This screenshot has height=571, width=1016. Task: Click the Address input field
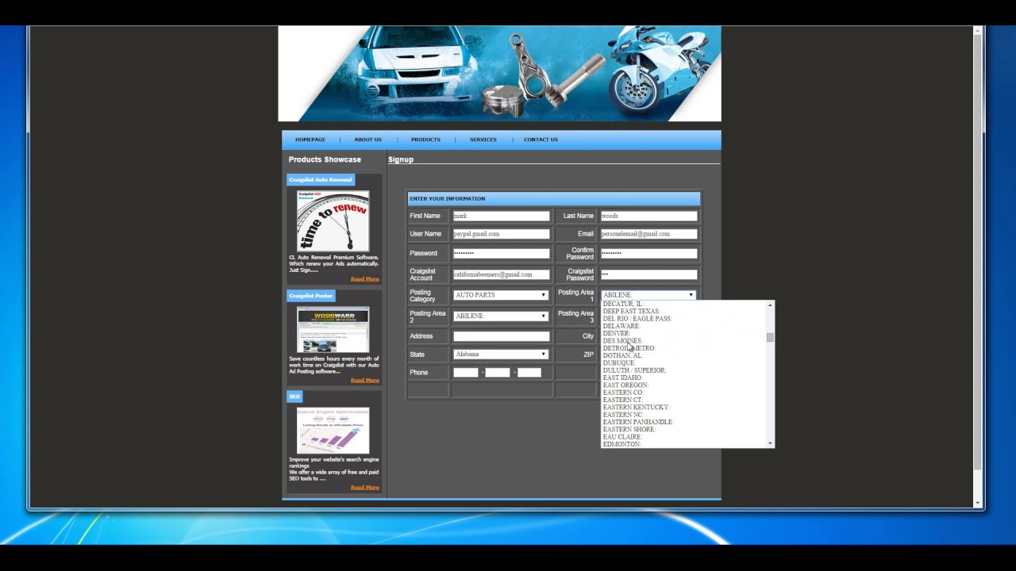(x=501, y=336)
